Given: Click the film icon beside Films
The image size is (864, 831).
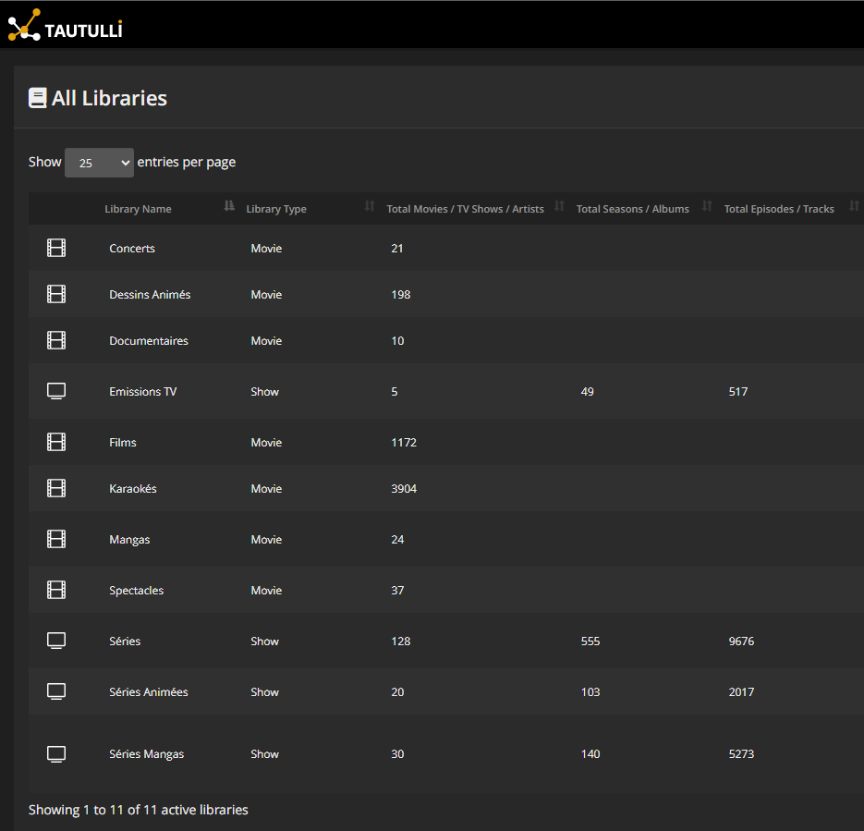Looking at the screenshot, I should pyautogui.click(x=56, y=442).
